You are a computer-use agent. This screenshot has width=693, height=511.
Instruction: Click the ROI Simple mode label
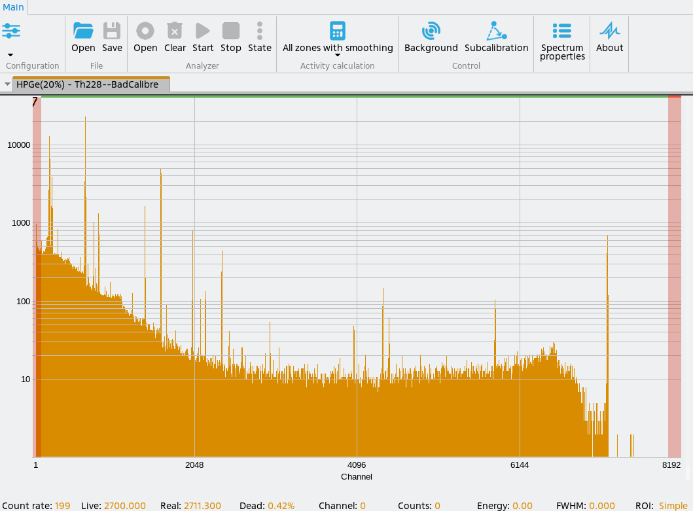pos(673,506)
